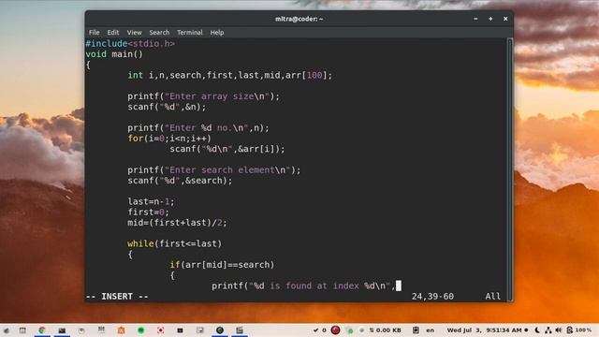The width and height of the screenshot is (599, 337).
Task: Click the red-dotted screenshot icon in taskbar
Action: 161,330
